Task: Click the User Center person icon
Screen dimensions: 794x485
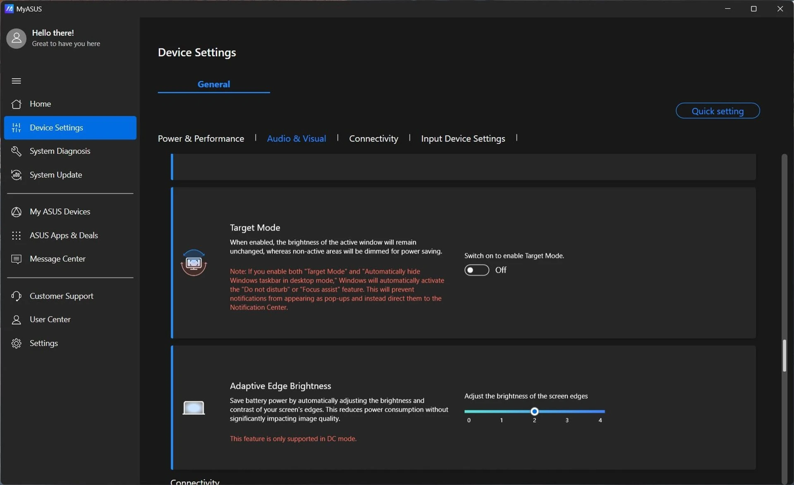Action: [16, 320]
